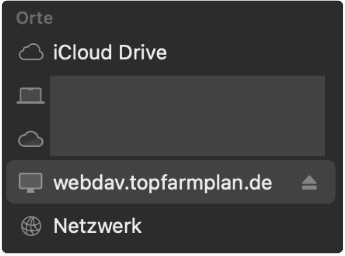The width and height of the screenshot is (345, 256).
Task: Open Netzwerk from the text label
Action: (97, 226)
